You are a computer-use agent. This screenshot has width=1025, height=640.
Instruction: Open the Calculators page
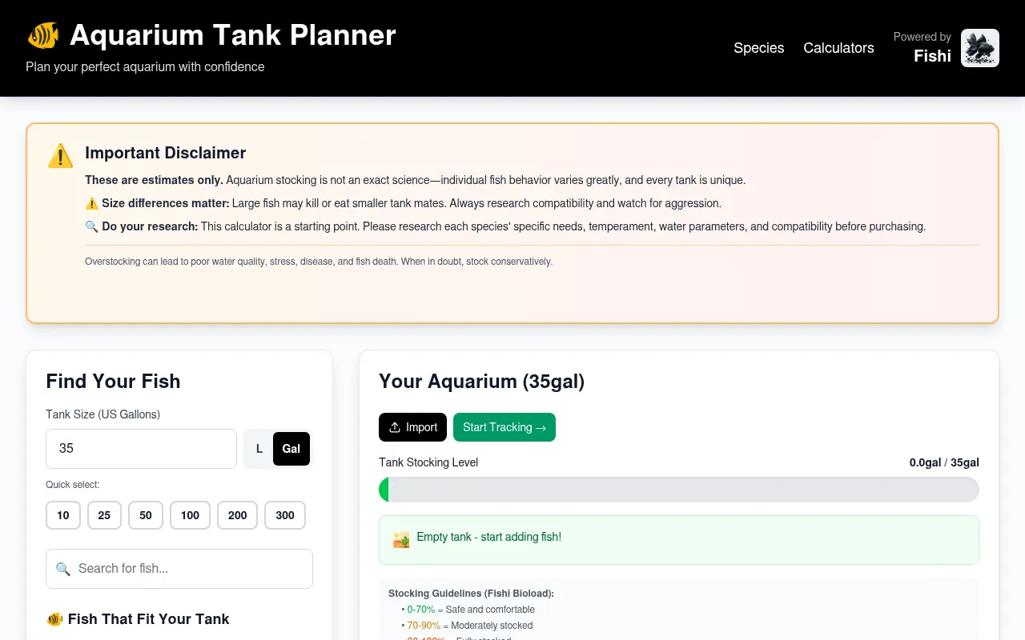pyautogui.click(x=838, y=48)
